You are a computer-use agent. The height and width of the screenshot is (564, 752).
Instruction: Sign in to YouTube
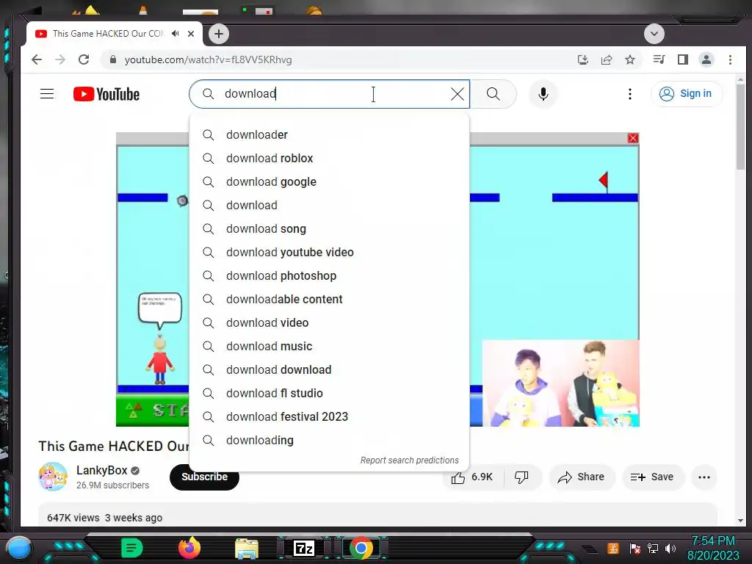click(x=687, y=93)
